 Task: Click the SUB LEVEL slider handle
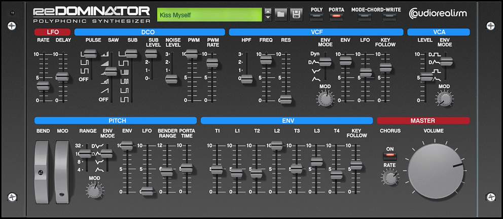point(151,54)
